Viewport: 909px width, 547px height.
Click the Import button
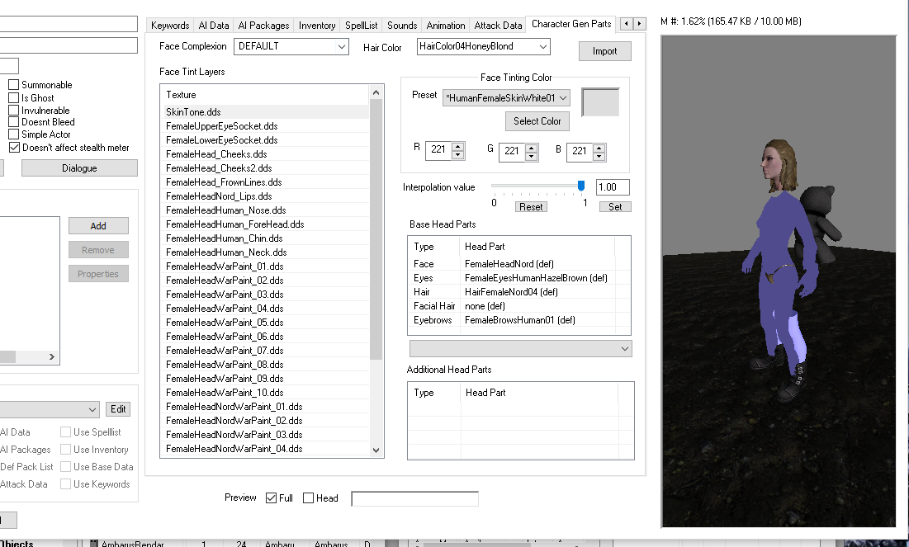(604, 51)
